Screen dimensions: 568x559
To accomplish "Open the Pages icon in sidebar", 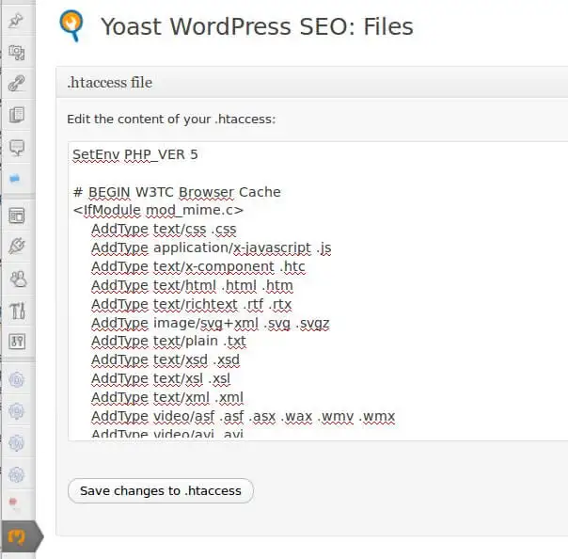I will coord(17,115).
